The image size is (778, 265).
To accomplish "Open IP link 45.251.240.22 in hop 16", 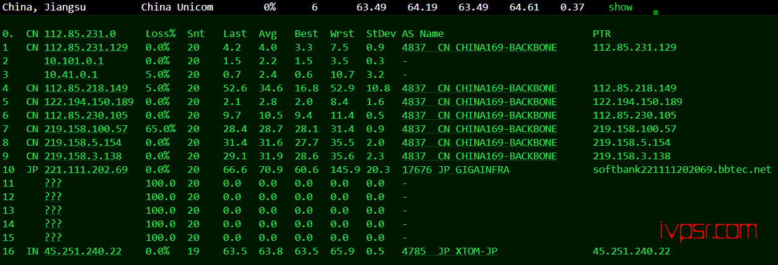I will click(83, 251).
